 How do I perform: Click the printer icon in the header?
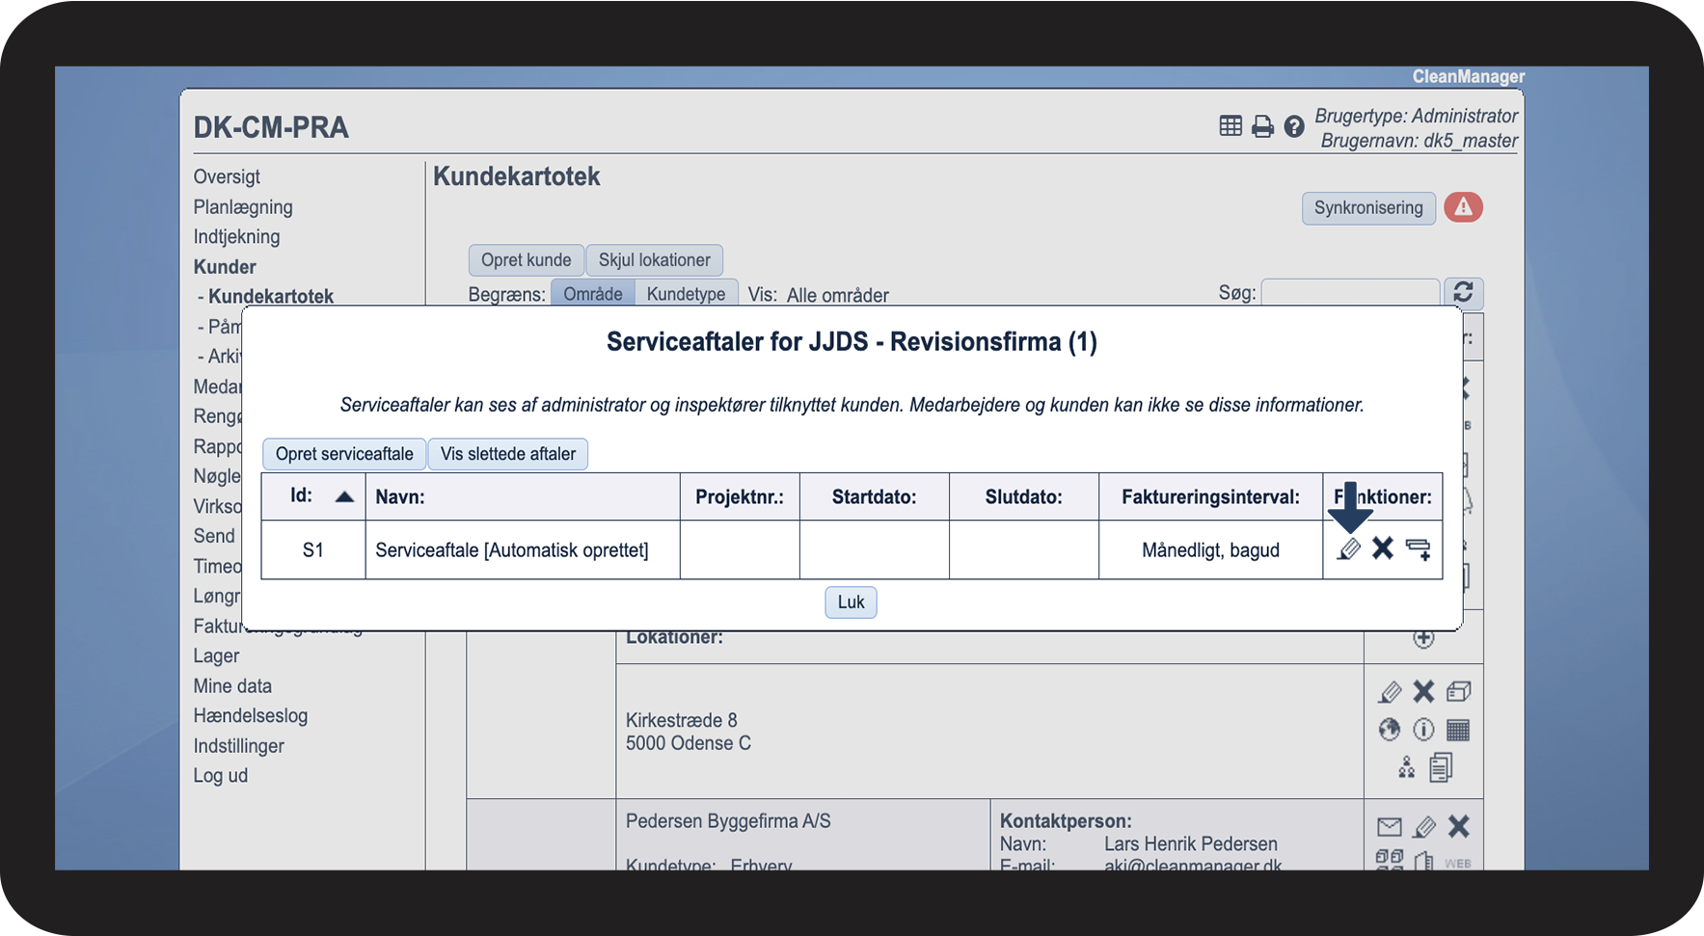point(1262,126)
